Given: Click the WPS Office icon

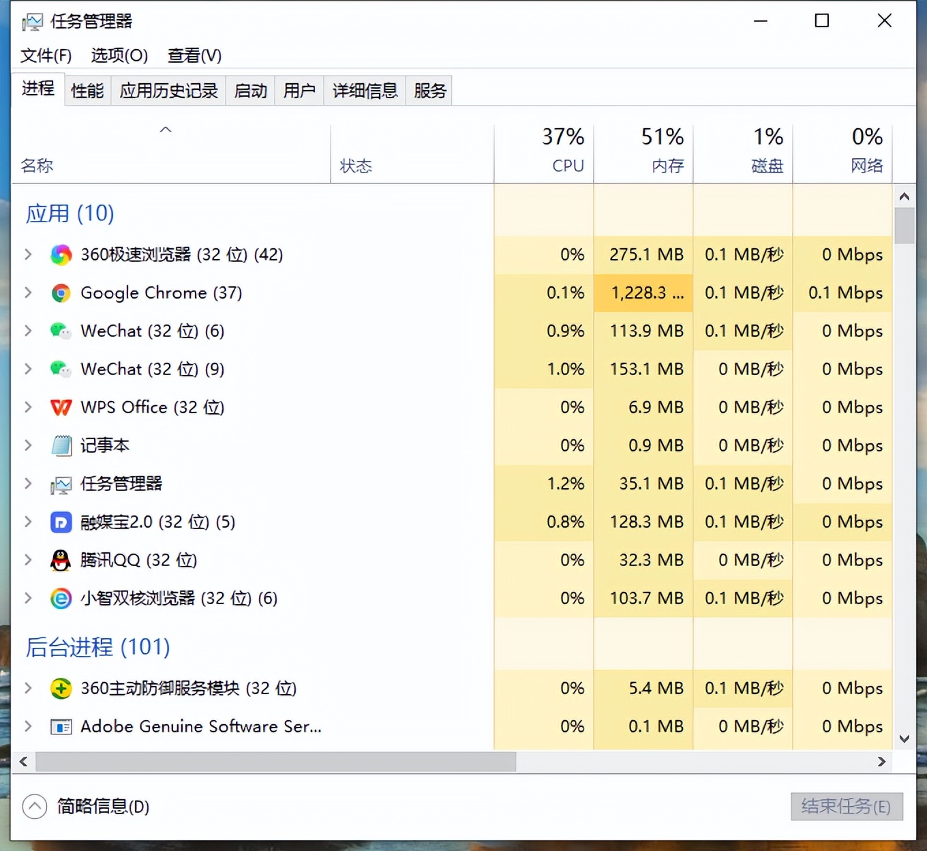Looking at the screenshot, I should [x=61, y=407].
